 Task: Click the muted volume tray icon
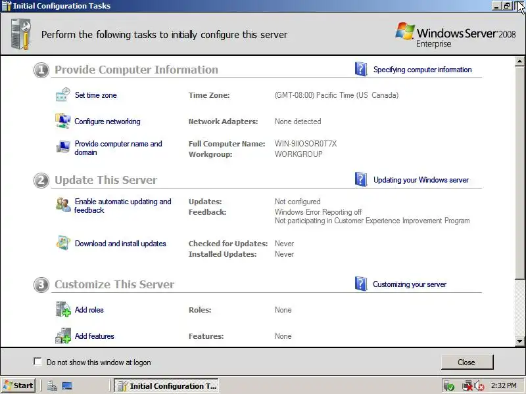pyautogui.click(x=479, y=386)
